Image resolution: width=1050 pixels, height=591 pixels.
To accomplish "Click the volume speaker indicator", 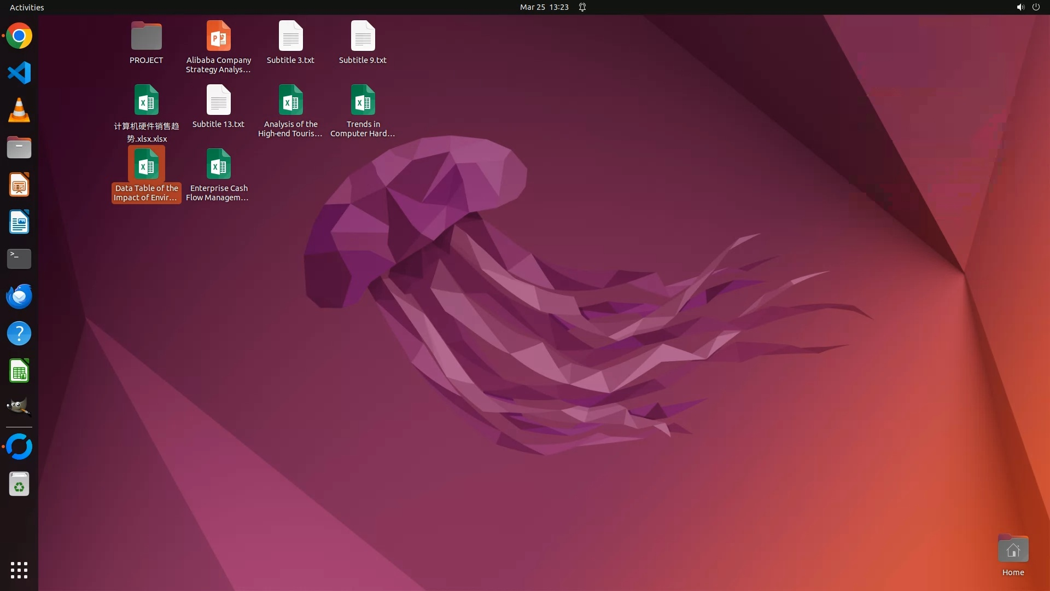I will [1020, 7].
